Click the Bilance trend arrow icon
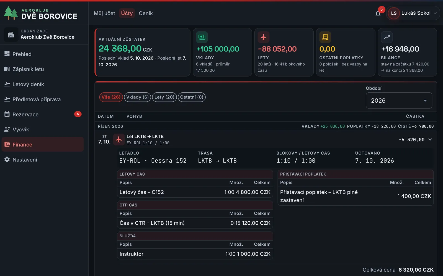The image size is (443, 276). coord(387,37)
